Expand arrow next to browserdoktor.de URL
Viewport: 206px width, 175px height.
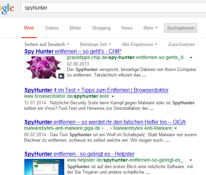pyautogui.click(x=113, y=96)
